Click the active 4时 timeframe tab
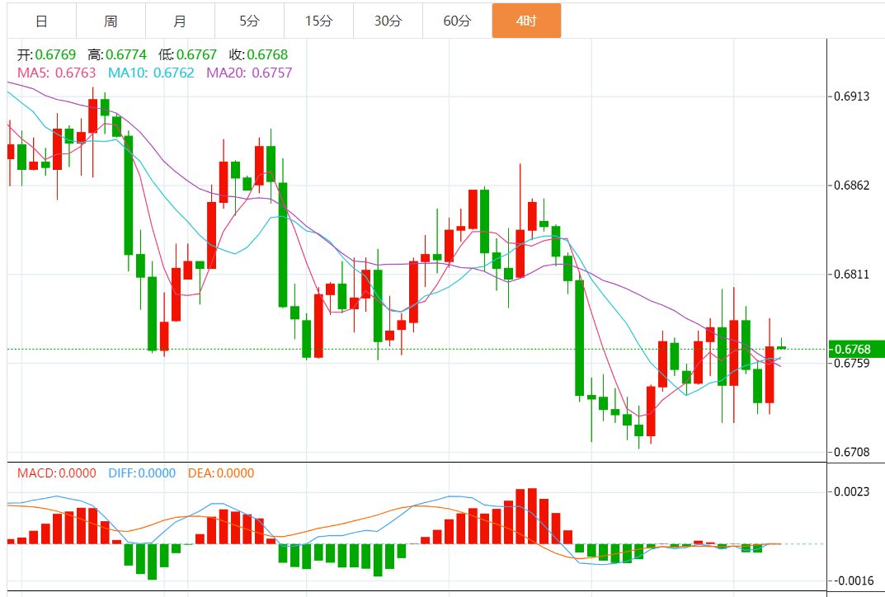This screenshot has height=597, width=885. pyautogui.click(x=526, y=21)
